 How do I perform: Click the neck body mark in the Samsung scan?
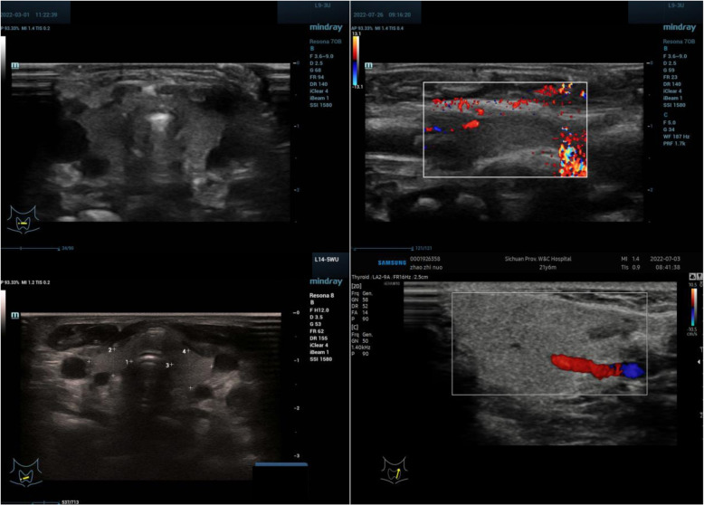pos(395,470)
